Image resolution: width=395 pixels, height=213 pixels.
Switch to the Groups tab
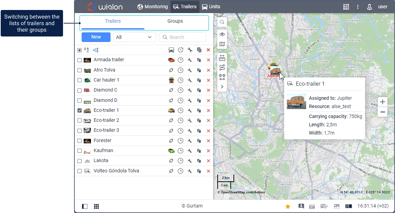pyautogui.click(x=175, y=21)
